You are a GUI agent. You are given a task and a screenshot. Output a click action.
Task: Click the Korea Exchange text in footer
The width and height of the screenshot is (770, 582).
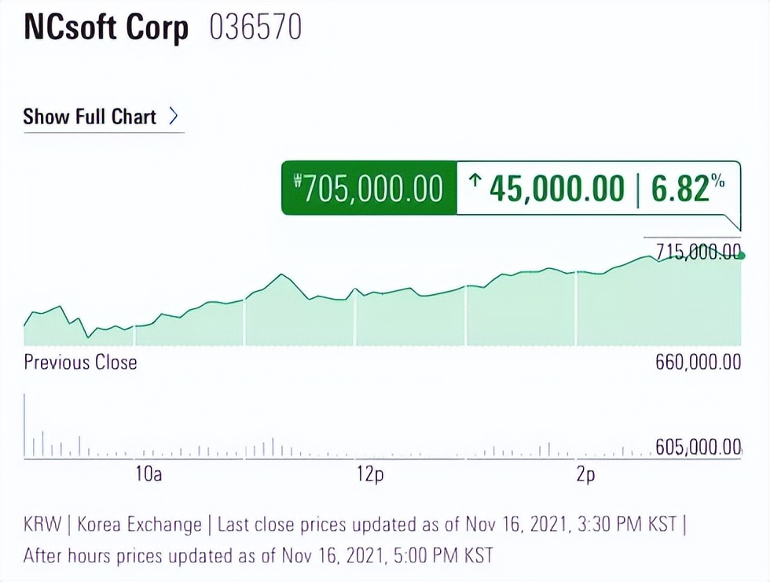140,525
